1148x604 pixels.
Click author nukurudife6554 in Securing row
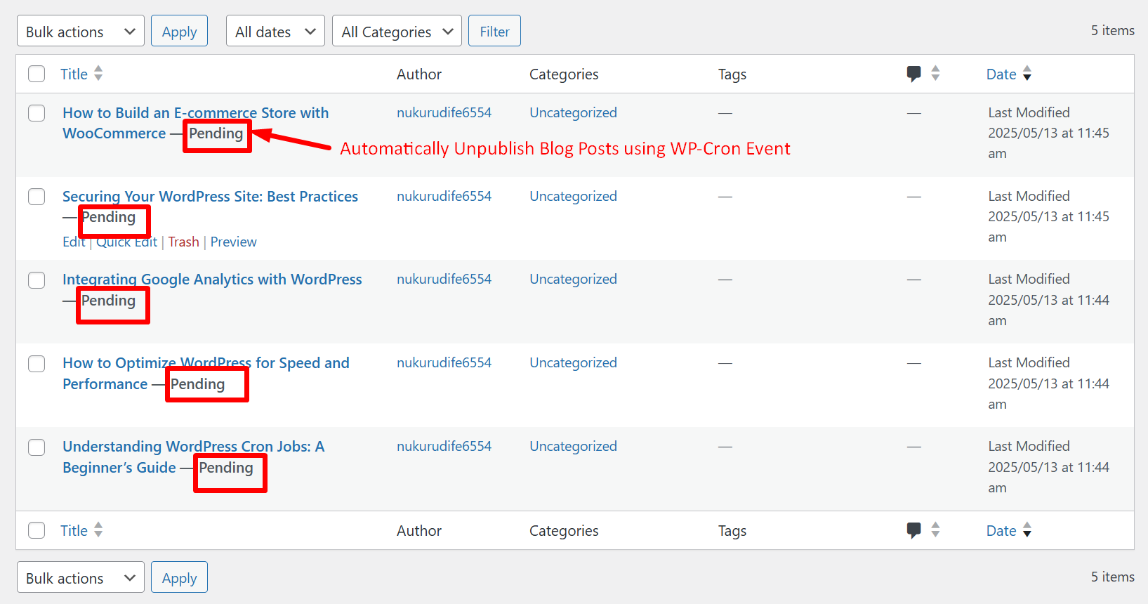[444, 196]
